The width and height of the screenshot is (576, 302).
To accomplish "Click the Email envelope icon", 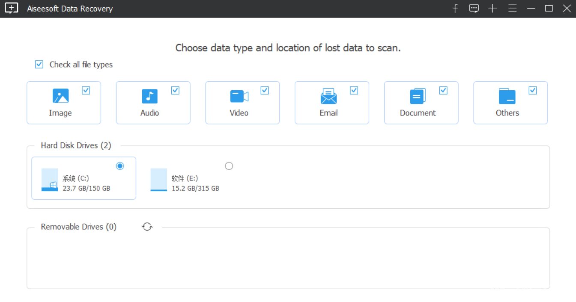I will pos(328,96).
